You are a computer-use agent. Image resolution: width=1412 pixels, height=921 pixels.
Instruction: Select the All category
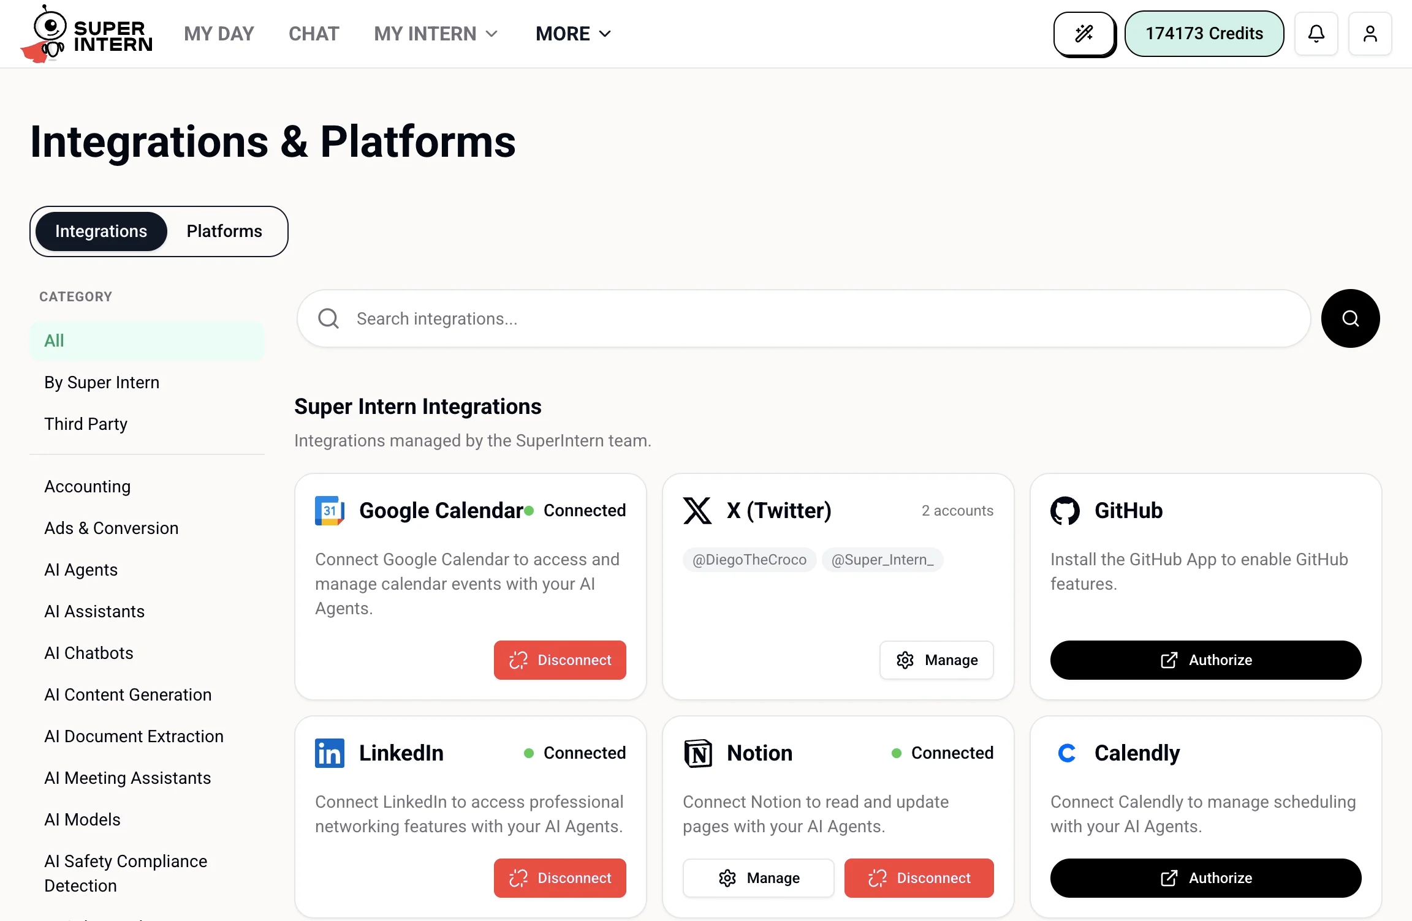[x=147, y=340]
